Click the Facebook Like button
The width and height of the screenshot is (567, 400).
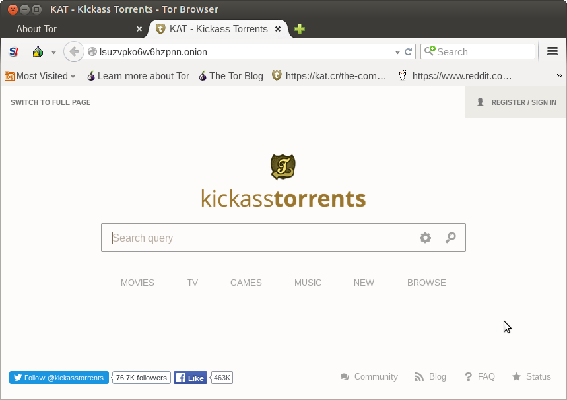[x=190, y=378]
